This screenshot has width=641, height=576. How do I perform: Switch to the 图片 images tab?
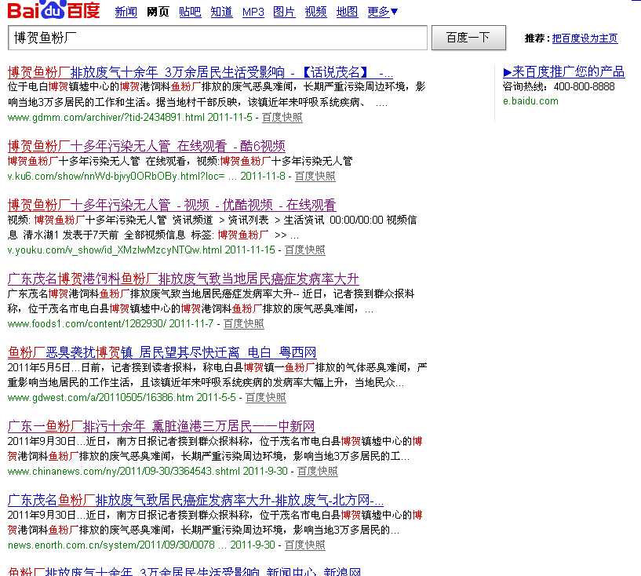coord(284,13)
